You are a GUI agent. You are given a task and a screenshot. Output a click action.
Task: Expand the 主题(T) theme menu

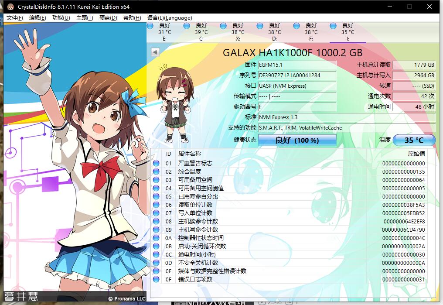pos(85,18)
